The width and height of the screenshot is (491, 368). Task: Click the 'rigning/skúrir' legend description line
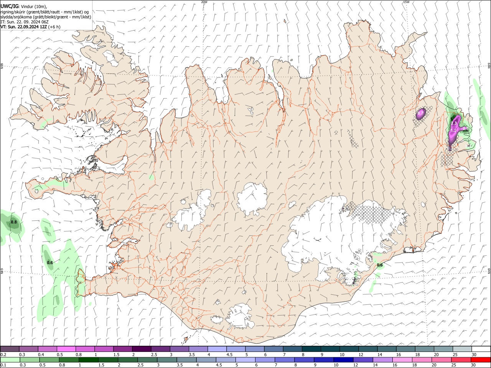point(44,12)
